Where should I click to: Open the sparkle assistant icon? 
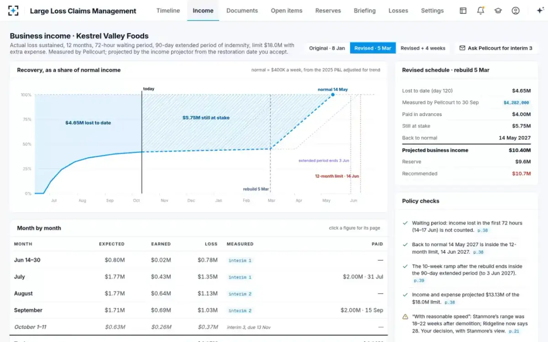click(x=539, y=10)
